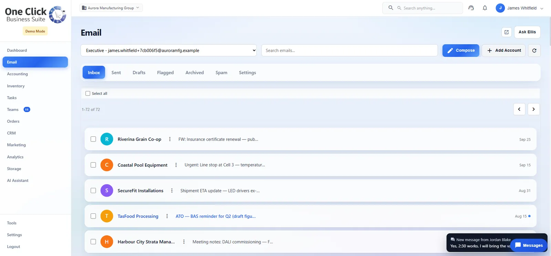Click the TasFood Processing avatar
The image size is (551, 256).
coord(107,216)
